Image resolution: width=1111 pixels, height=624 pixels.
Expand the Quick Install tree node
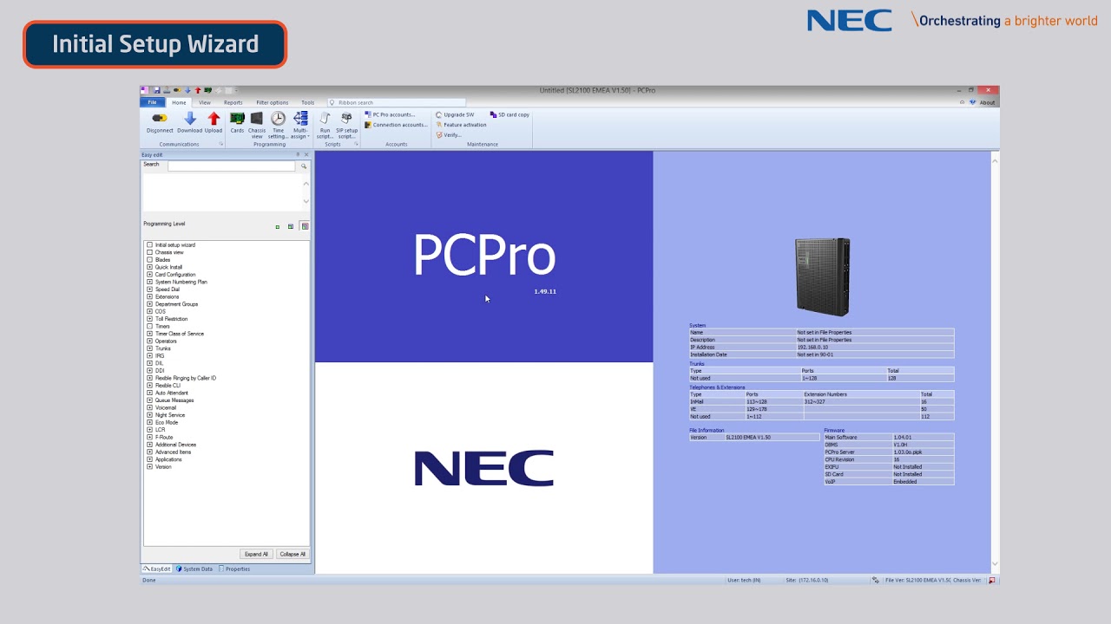[149, 267]
